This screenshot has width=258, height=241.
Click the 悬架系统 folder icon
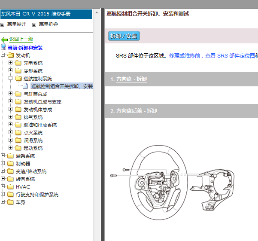click(x=10, y=156)
